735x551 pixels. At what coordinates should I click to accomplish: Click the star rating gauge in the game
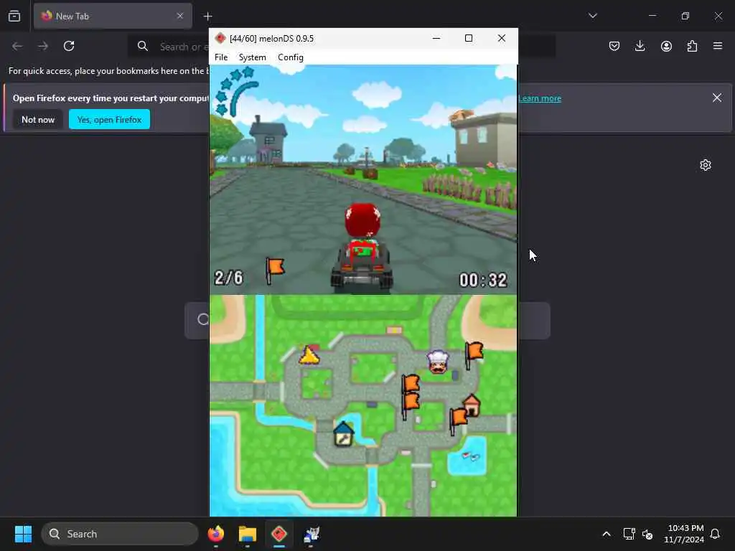point(236,91)
